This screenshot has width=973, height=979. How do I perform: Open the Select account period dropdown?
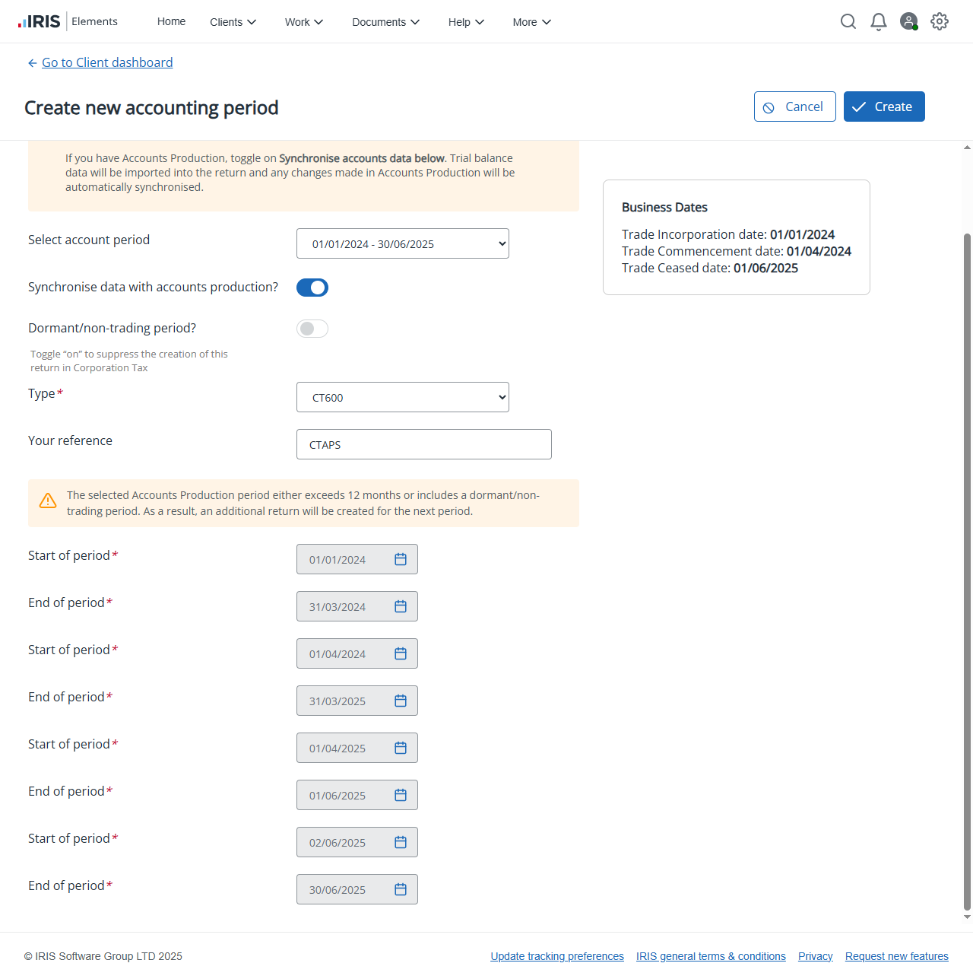403,243
